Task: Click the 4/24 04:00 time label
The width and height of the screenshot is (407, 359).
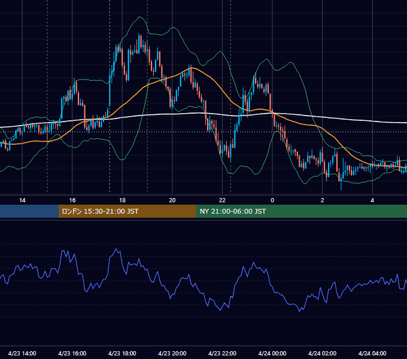Action: 372,353
